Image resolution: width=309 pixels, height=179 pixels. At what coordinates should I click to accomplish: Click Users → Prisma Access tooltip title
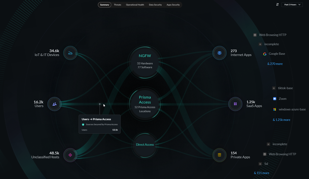(x=96, y=119)
